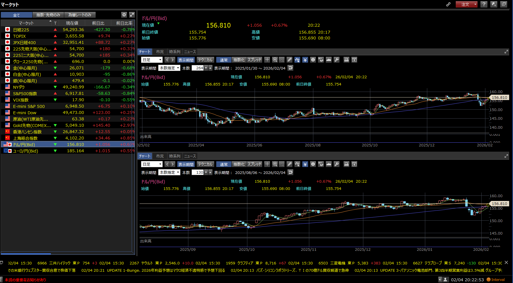This screenshot has width=513, height=283.
Task: Click the wrench settings icon in lower chart toolbar
Action: click(337, 164)
